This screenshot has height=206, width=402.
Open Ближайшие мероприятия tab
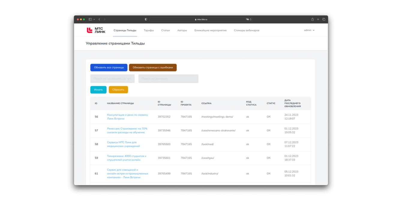tap(210, 30)
